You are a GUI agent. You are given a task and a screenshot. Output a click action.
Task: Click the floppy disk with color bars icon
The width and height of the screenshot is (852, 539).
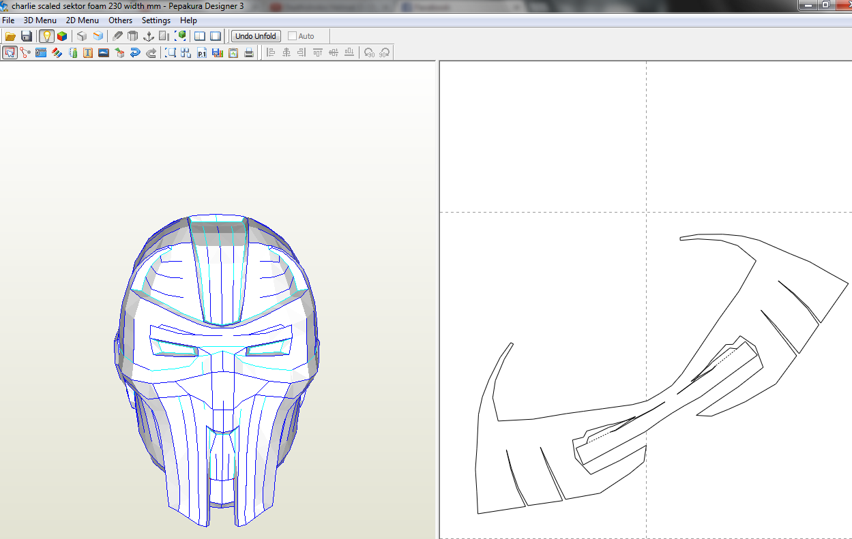click(218, 52)
